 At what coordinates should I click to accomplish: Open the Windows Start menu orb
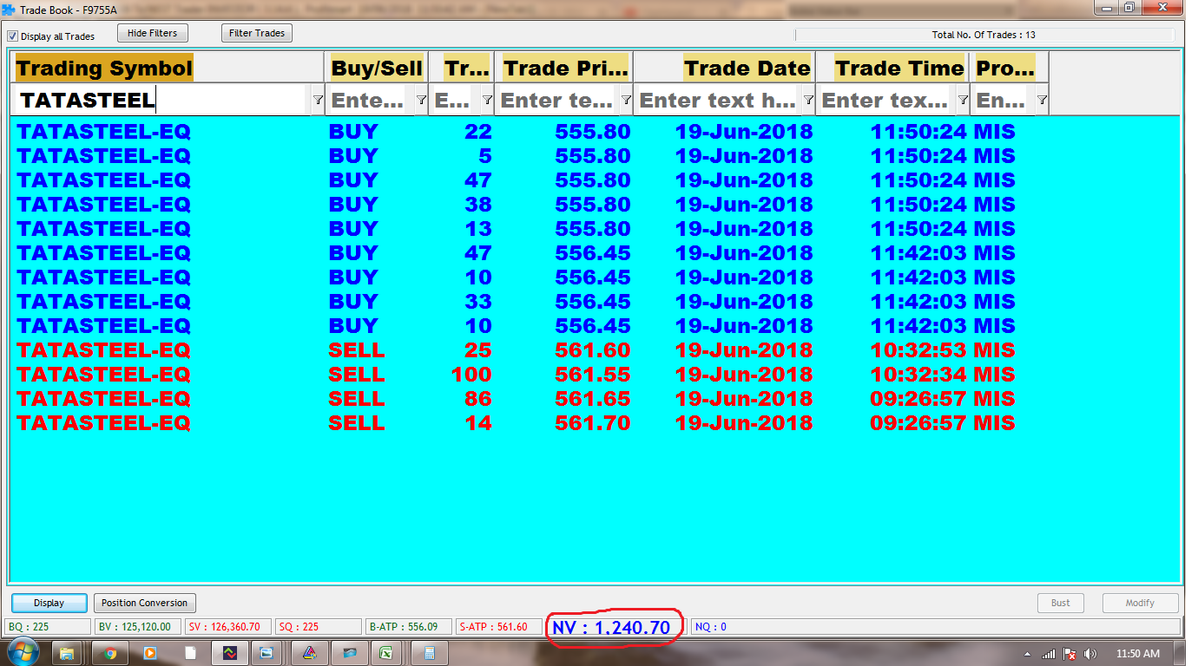click(x=22, y=653)
